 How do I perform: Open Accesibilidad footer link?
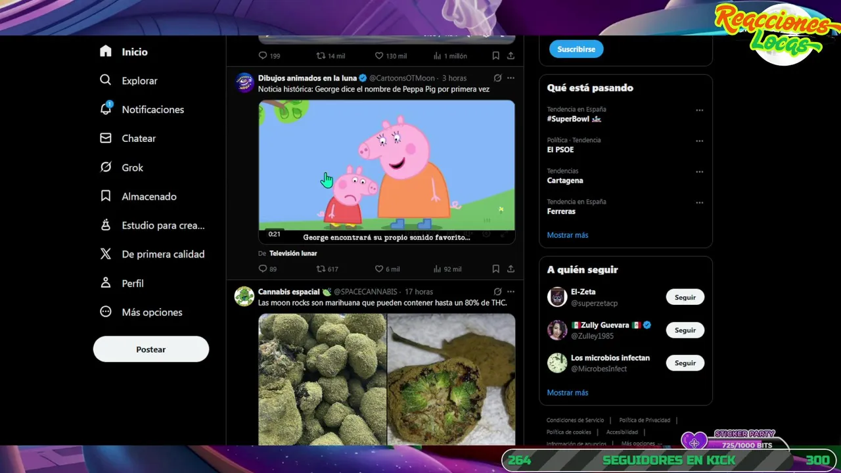[622, 432]
